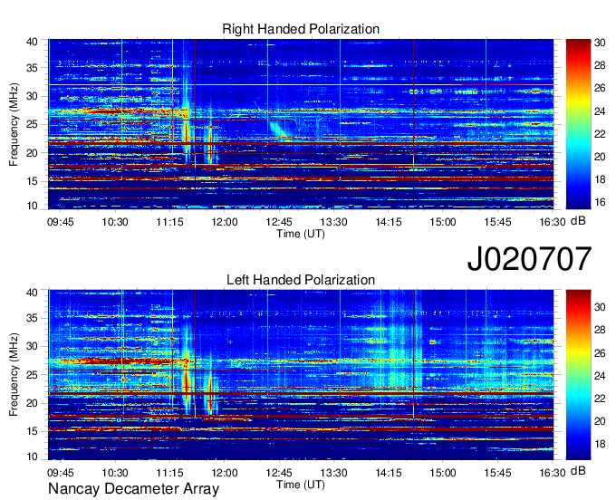Click 09:45 tick on Left Handed time axis
Screen dimensions: 616x500
61,473
